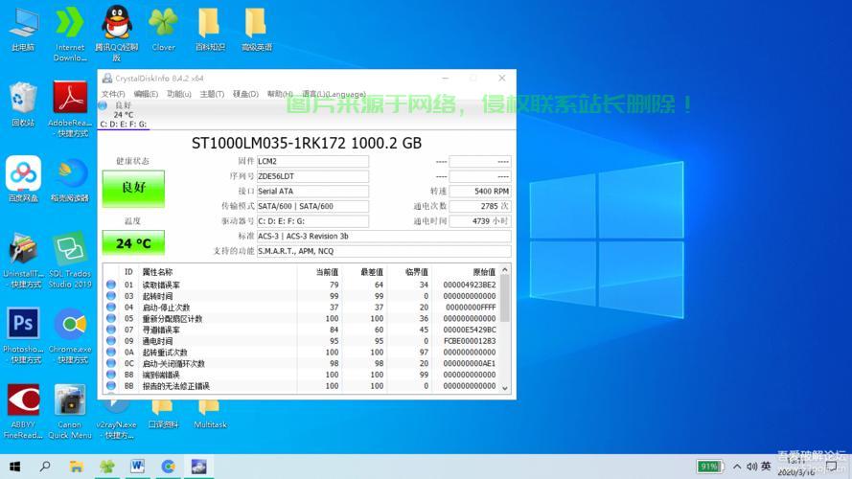The width and height of the screenshot is (852, 479).
Task: Open the 百科知识 folder
Action: tap(210, 31)
